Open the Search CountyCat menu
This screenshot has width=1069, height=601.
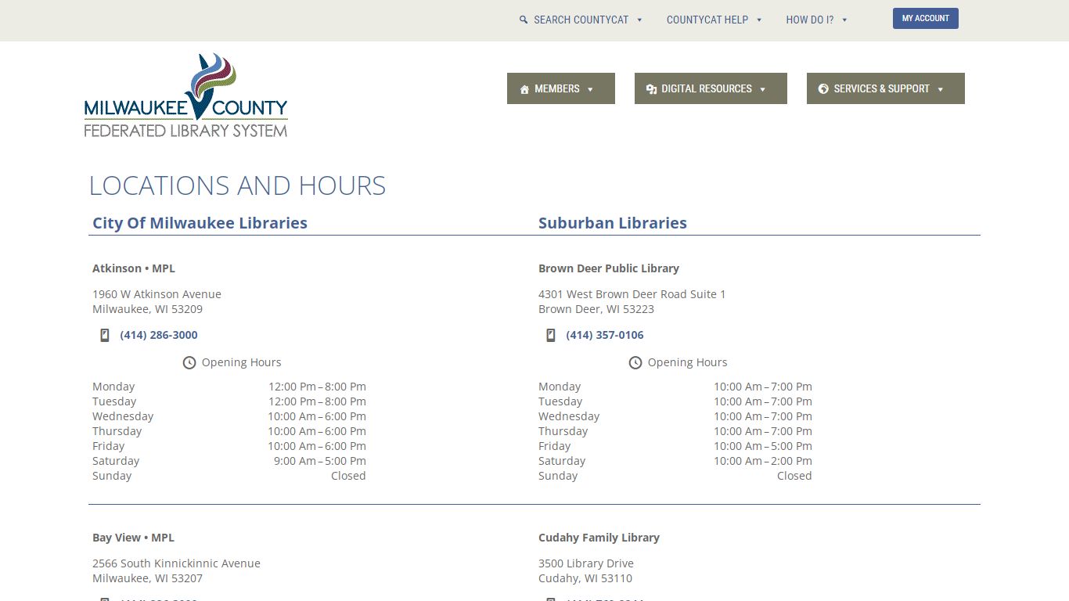(581, 20)
